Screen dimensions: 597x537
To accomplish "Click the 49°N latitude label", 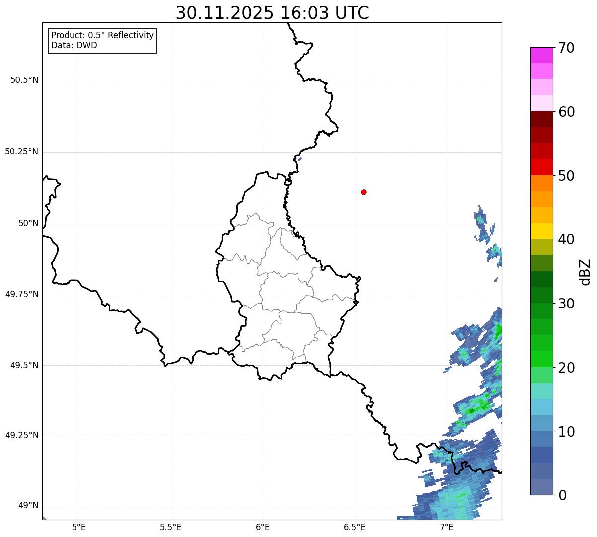I will (28, 506).
